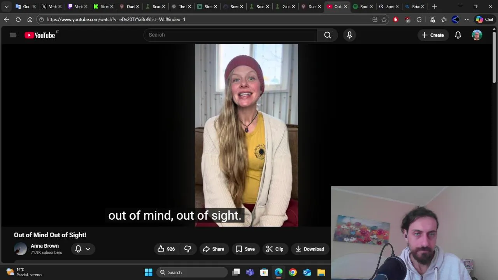Focus the YouTube search box
Viewport: 498px width, 280px height.
click(230, 35)
